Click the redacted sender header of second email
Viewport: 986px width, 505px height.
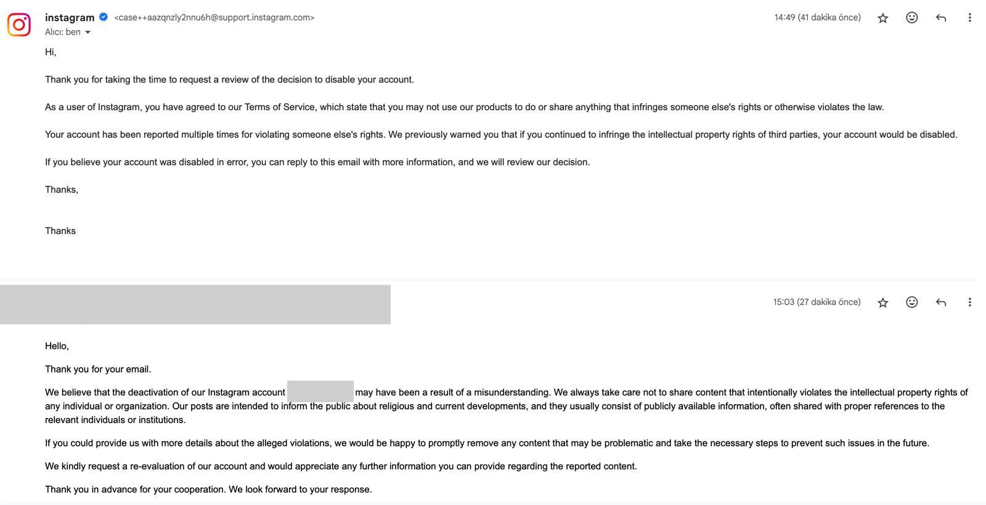[x=195, y=304]
